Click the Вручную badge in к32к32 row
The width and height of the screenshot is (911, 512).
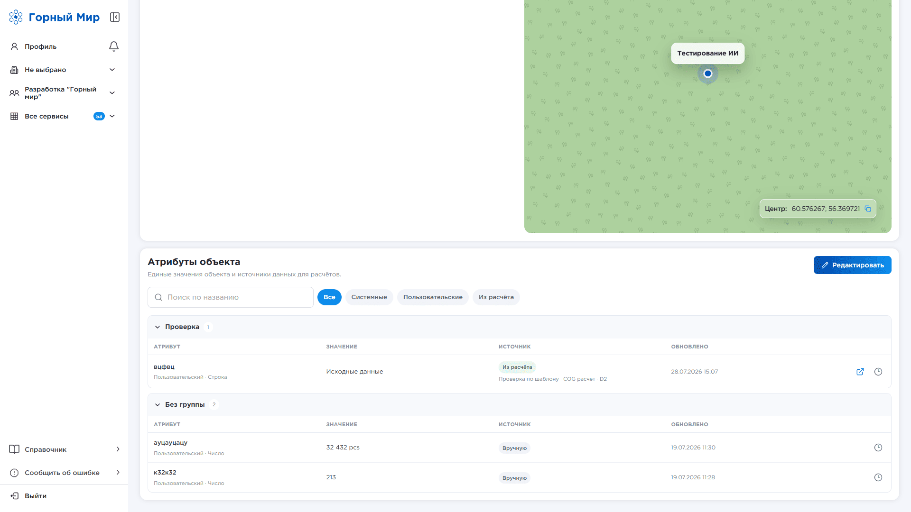click(514, 478)
